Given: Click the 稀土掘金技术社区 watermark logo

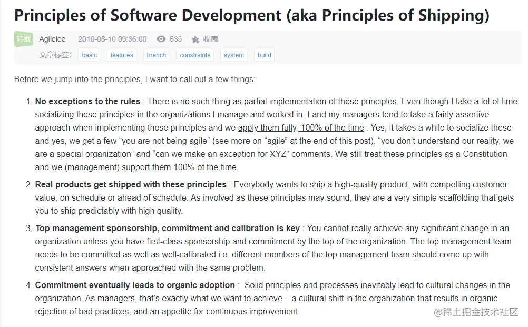Looking at the screenshot, I should point(476,312).
